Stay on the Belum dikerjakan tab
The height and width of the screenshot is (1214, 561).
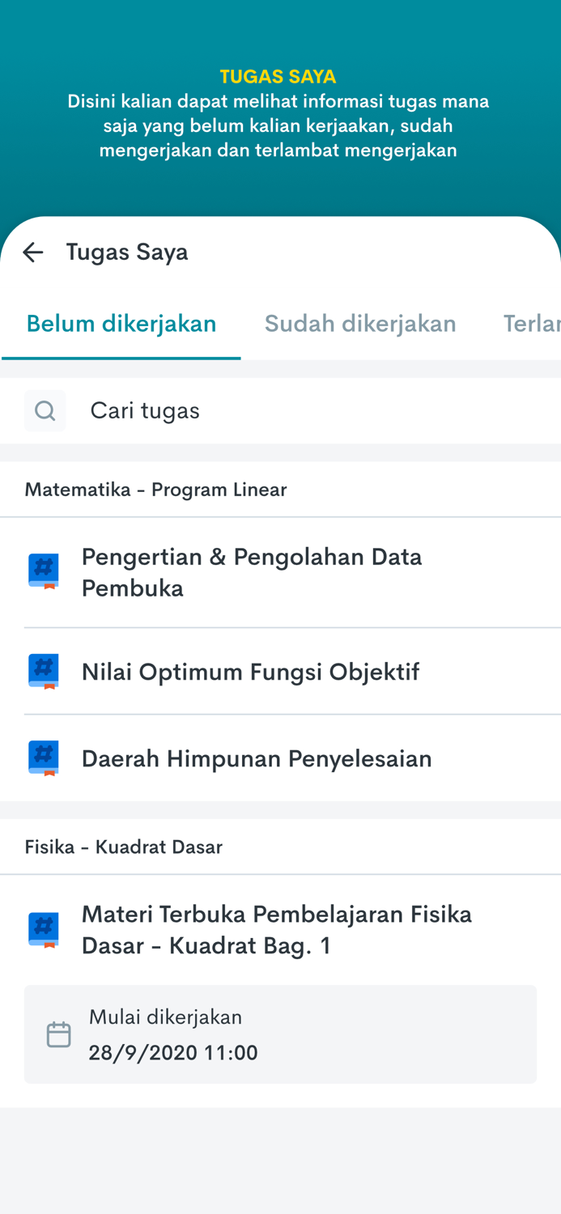pos(121,323)
